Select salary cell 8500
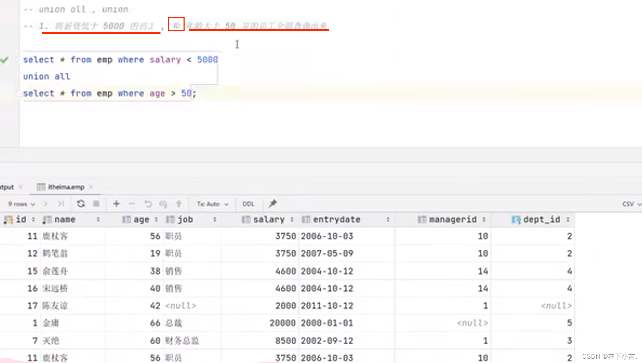This screenshot has width=642, height=363. (286, 340)
